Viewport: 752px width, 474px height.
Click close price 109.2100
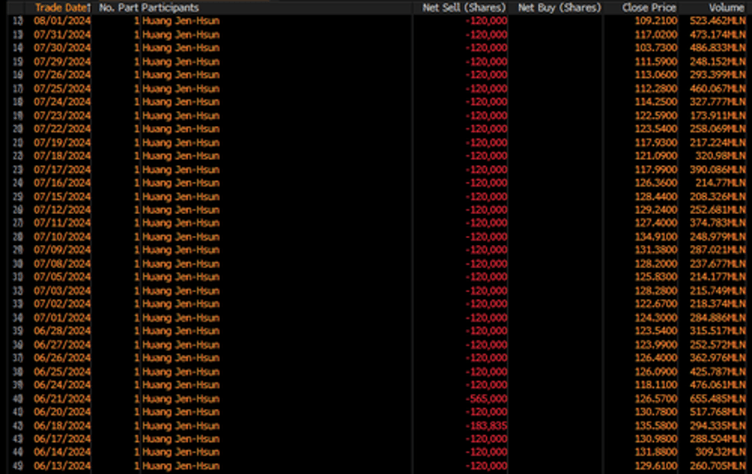coord(656,20)
